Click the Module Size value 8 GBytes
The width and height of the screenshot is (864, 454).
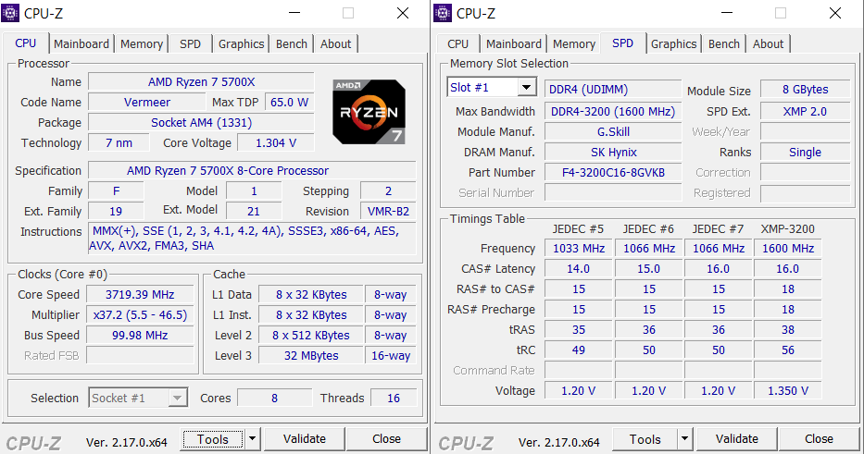pos(805,89)
